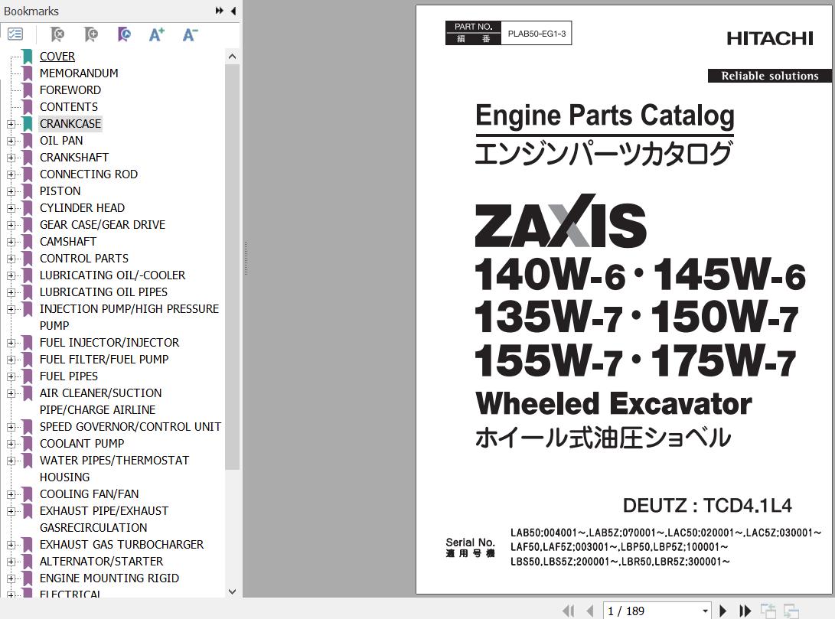Image resolution: width=835 pixels, height=619 pixels.
Task: Increase bookmark text size with A+ icon
Action: point(157,34)
